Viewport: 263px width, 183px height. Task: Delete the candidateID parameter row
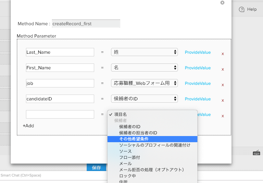(223, 100)
